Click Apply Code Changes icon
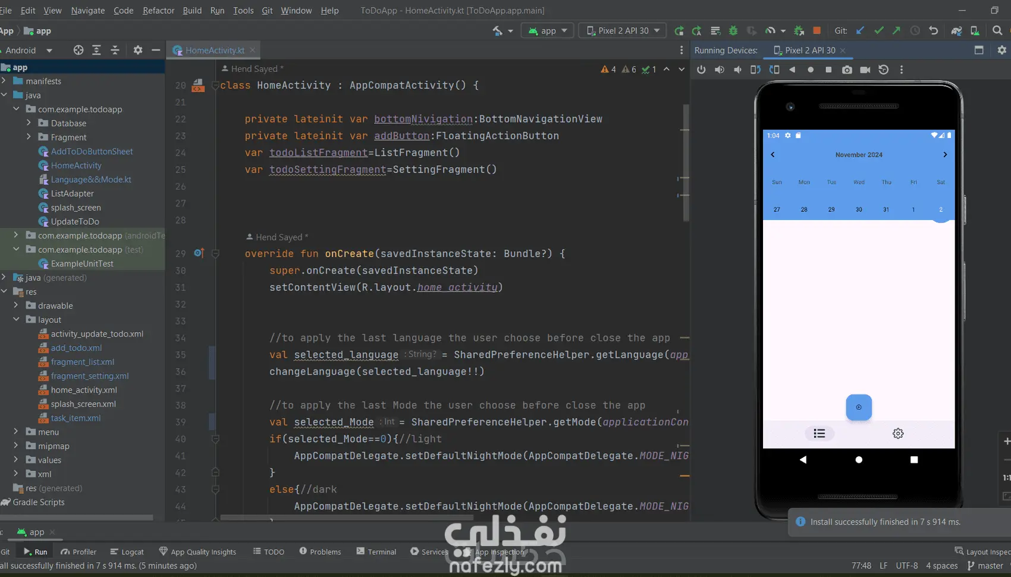 coord(715,31)
